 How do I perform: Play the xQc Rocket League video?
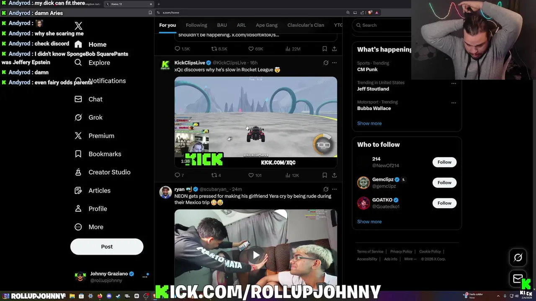pos(256,122)
